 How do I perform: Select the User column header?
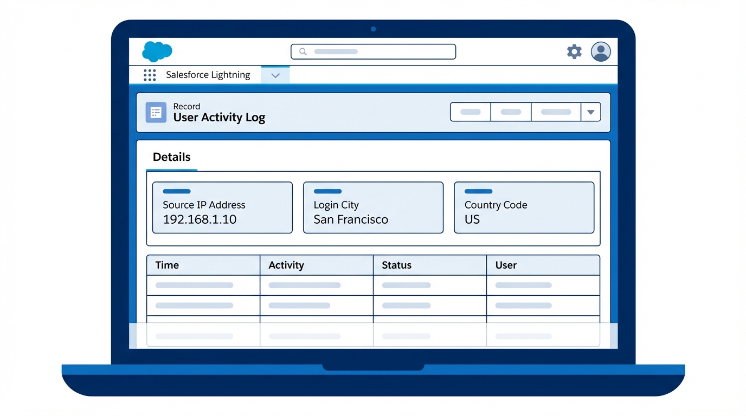coord(505,265)
